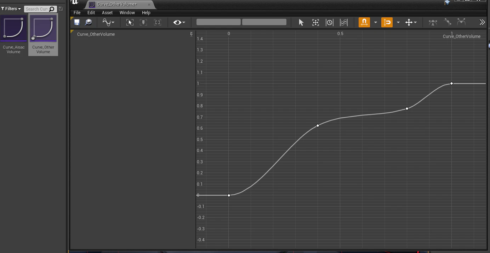Expand the toolbar overflow chevrons

pos(482,22)
